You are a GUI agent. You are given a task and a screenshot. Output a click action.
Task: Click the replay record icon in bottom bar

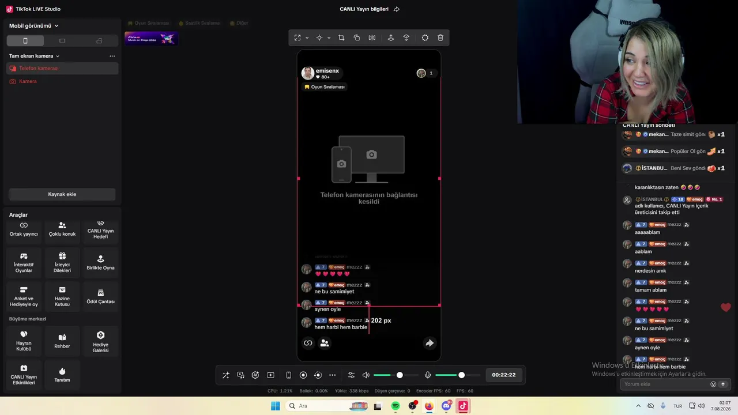click(318, 375)
